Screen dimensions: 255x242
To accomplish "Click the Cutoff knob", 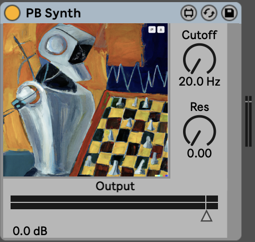I will pos(199,59).
